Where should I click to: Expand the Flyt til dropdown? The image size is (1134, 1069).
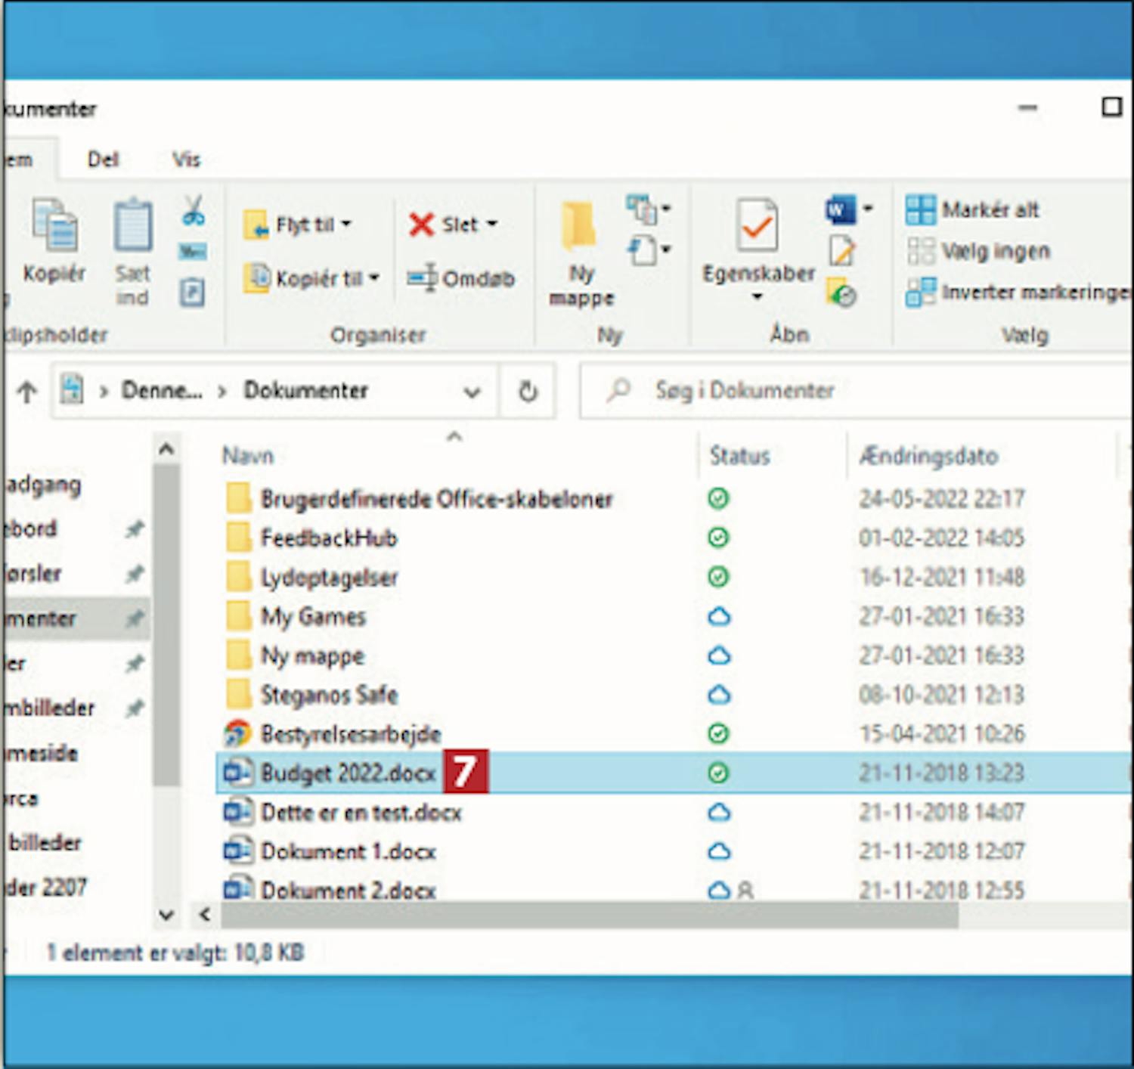click(x=346, y=225)
